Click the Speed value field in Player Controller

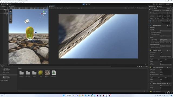(x=166, y=87)
